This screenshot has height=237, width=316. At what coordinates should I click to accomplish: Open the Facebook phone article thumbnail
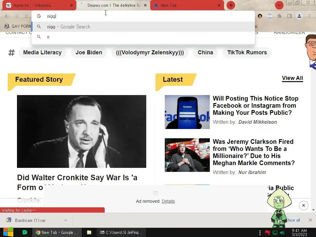point(187,112)
